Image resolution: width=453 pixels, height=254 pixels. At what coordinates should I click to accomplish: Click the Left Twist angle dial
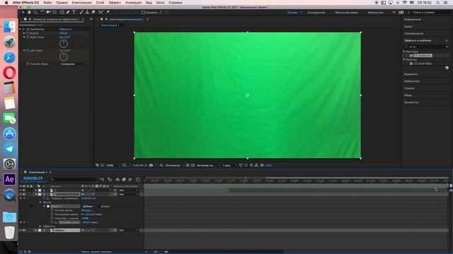[x=64, y=57]
